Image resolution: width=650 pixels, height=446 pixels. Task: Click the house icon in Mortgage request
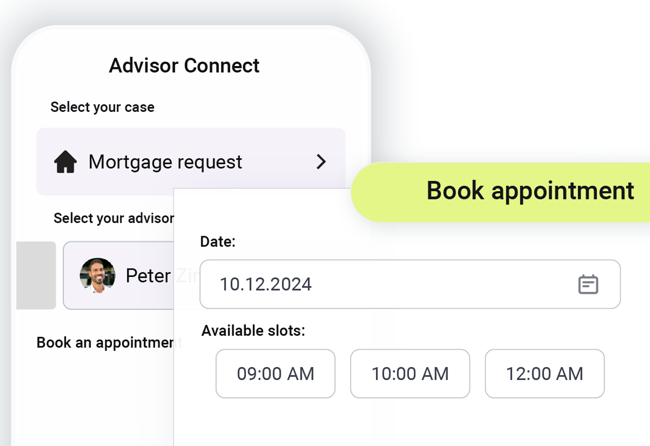(65, 162)
